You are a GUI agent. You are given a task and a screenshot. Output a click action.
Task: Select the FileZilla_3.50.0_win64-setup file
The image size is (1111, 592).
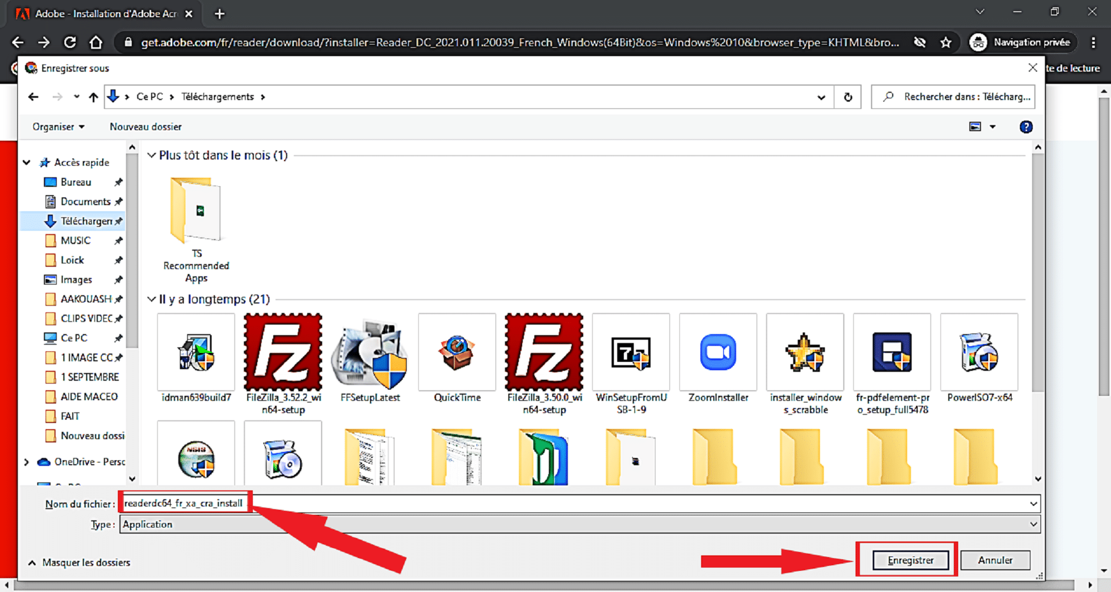544,364
